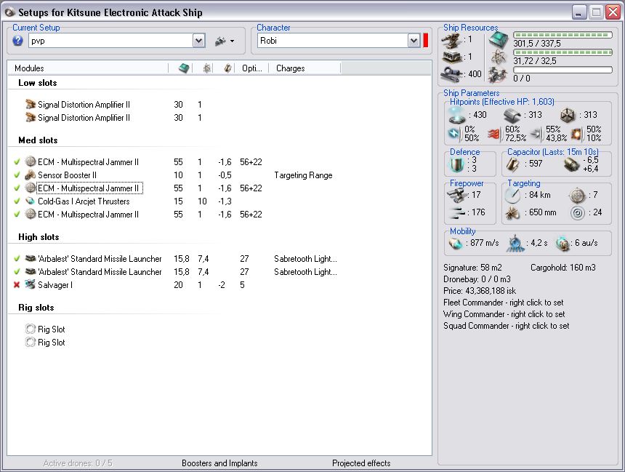Toggle Cold-Gas I Arcjet Thrusters checkmark
Viewport: 625px width, 472px height.
(x=17, y=201)
